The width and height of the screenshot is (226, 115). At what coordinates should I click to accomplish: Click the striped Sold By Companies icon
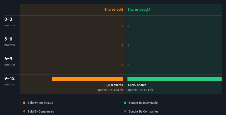click(24, 111)
